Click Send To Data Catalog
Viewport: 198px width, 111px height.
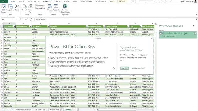(65, 9)
